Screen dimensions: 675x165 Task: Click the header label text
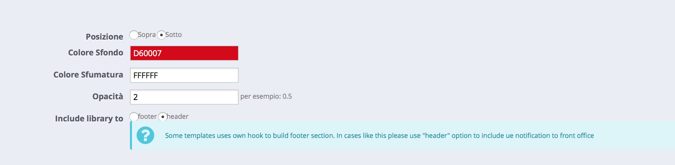(x=178, y=116)
